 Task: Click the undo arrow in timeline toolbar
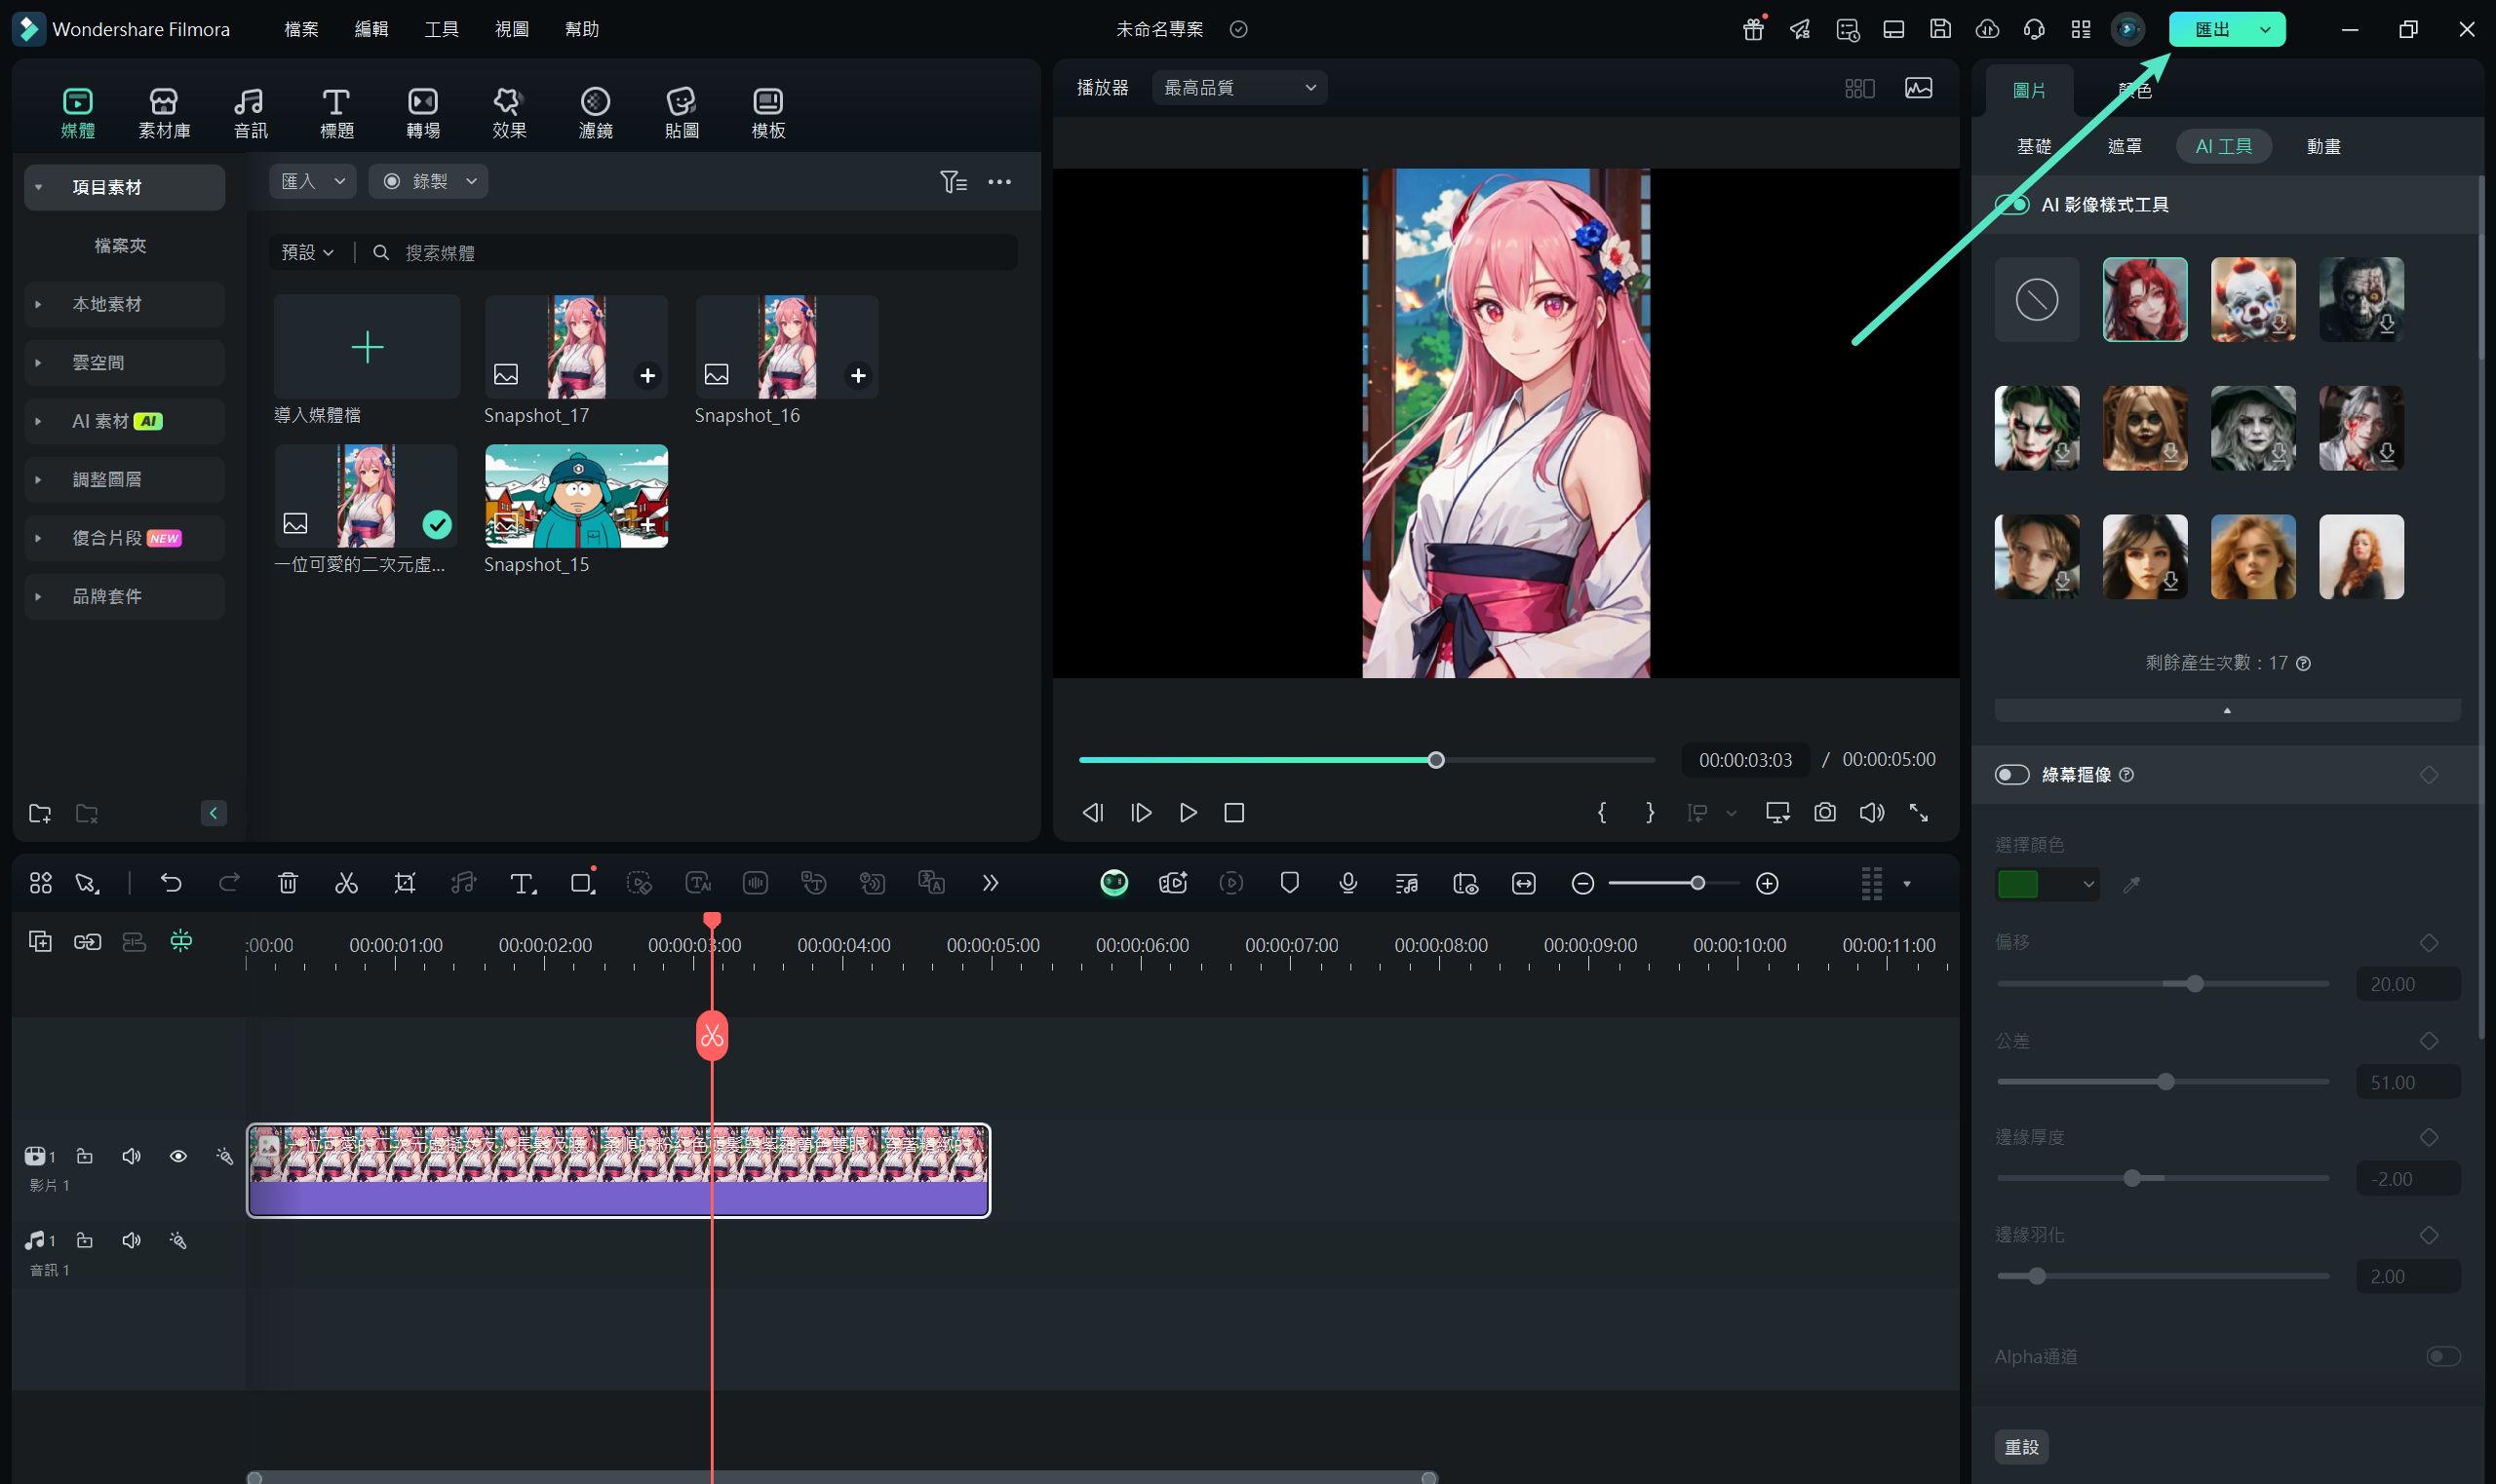pos(171,883)
